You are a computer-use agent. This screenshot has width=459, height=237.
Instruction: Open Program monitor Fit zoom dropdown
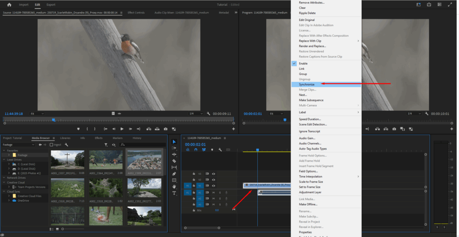tap(276, 113)
